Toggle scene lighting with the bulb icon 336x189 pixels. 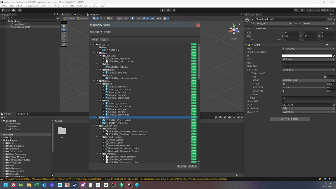(133, 18)
